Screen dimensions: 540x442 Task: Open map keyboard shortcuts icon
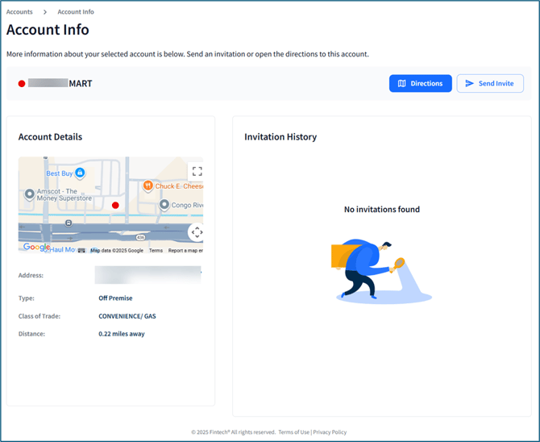(x=81, y=251)
